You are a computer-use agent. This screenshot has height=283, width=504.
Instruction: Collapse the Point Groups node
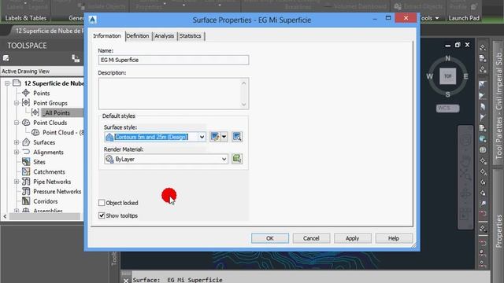click(x=17, y=103)
